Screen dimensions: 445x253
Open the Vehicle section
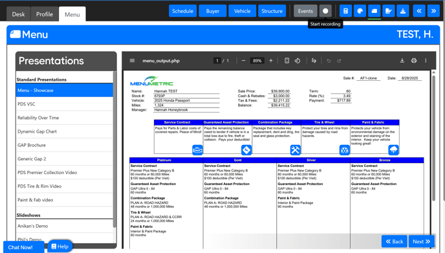pos(242,11)
